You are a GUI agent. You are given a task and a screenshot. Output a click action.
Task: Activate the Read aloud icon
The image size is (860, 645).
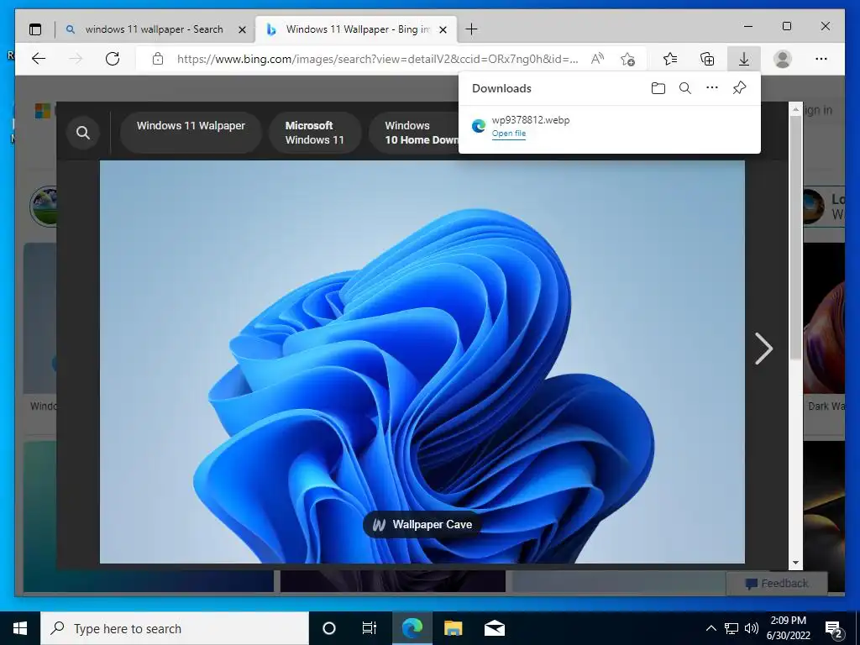click(x=597, y=59)
